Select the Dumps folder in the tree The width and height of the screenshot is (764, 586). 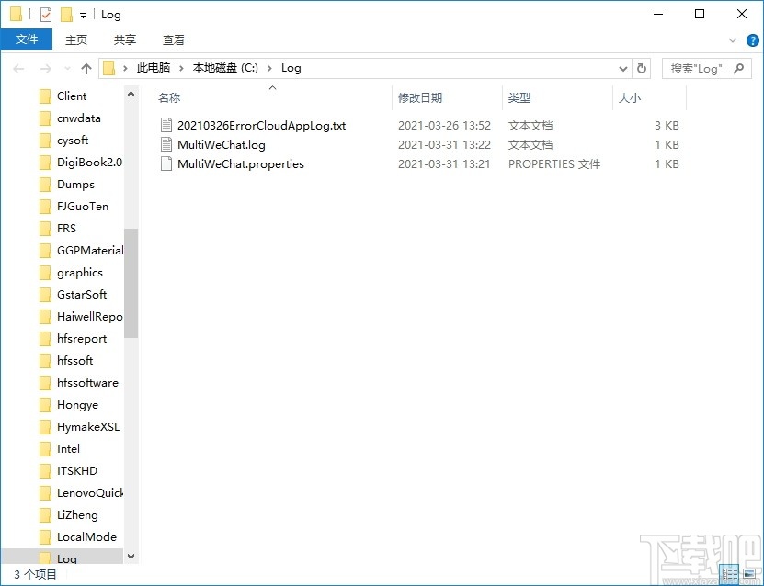coord(75,185)
